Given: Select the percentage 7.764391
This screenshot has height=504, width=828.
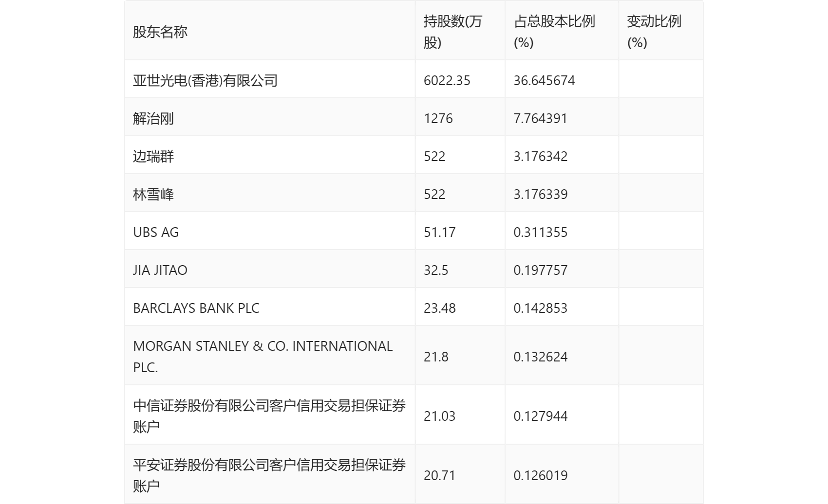Looking at the screenshot, I should pyautogui.click(x=540, y=118).
